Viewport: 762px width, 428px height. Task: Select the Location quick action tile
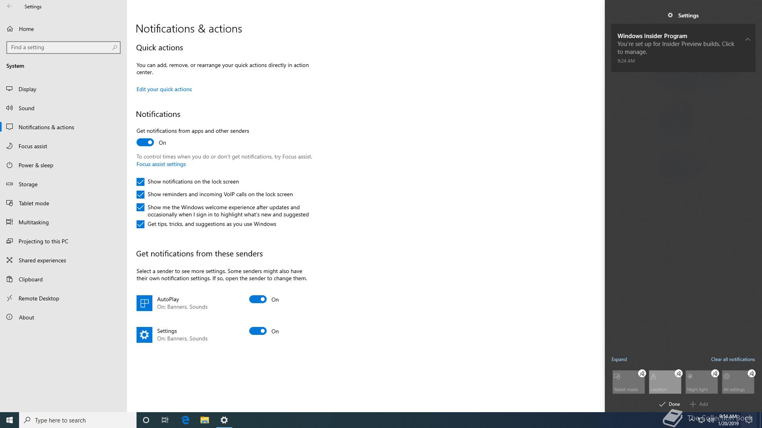point(665,382)
